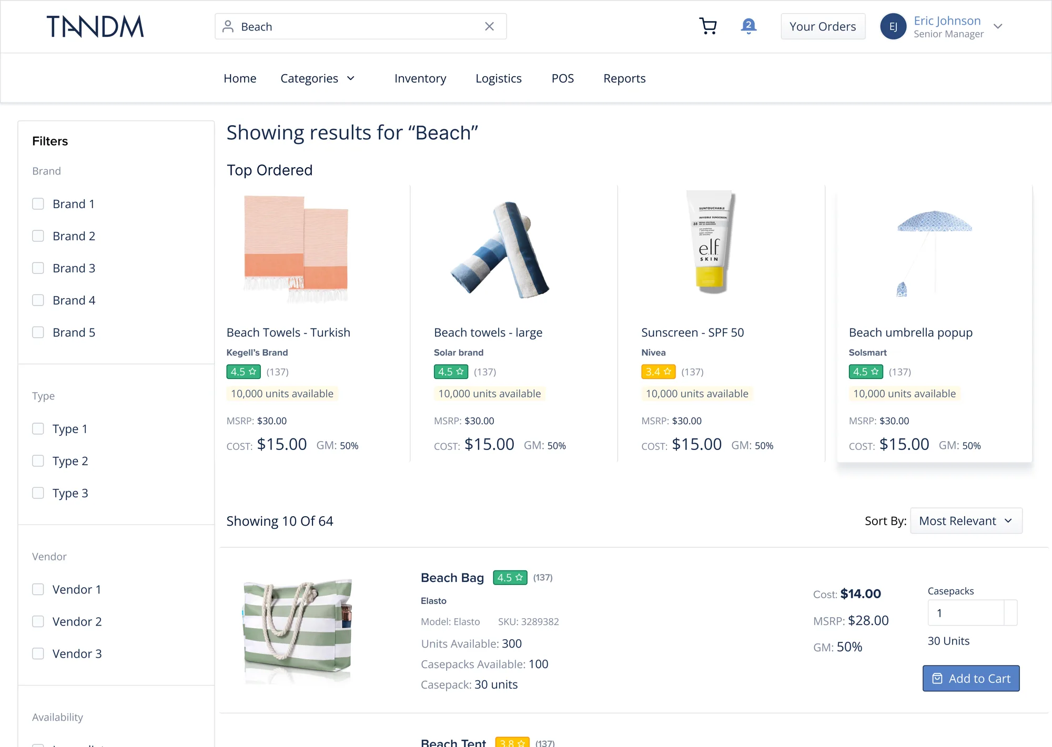Click the EJ profile avatar
Screen dimensions: 1052x747
[893, 26]
